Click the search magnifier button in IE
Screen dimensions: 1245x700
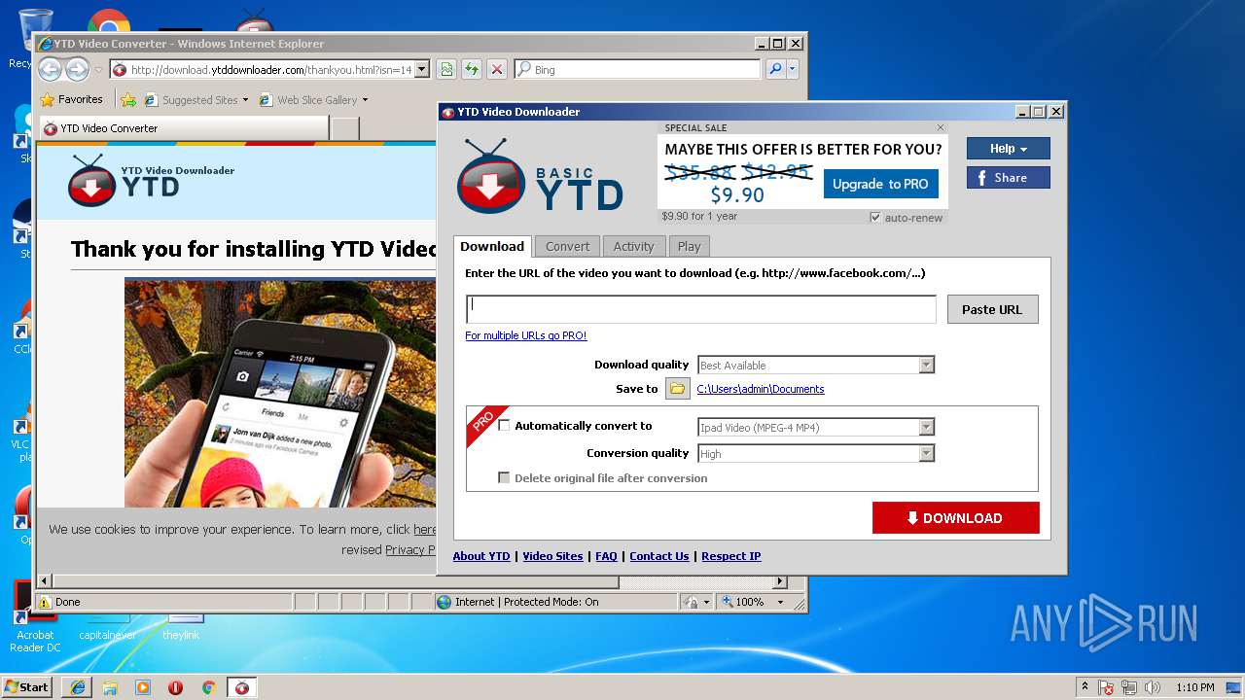[x=775, y=69]
